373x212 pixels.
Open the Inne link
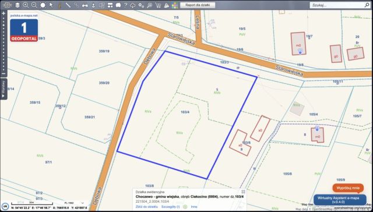pyautogui.click(x=194, y=207)
